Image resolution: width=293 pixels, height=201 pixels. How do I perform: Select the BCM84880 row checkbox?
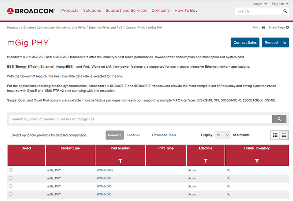click(x=11, y=194)
